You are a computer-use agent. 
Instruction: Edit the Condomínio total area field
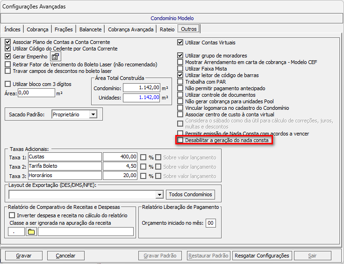[x=142, y=88]
